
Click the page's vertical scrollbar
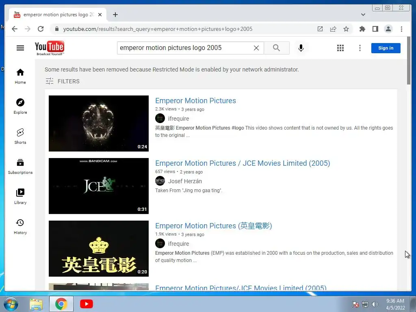409,61
